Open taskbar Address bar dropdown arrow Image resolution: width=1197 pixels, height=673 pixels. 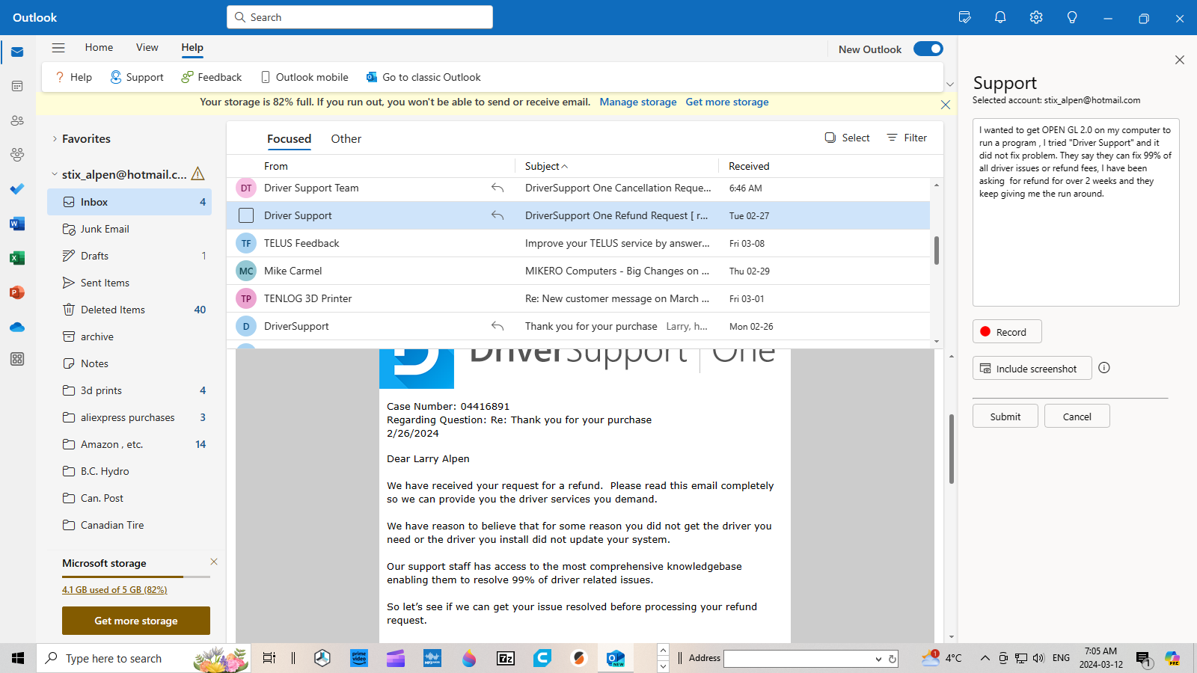pos(878,659)
